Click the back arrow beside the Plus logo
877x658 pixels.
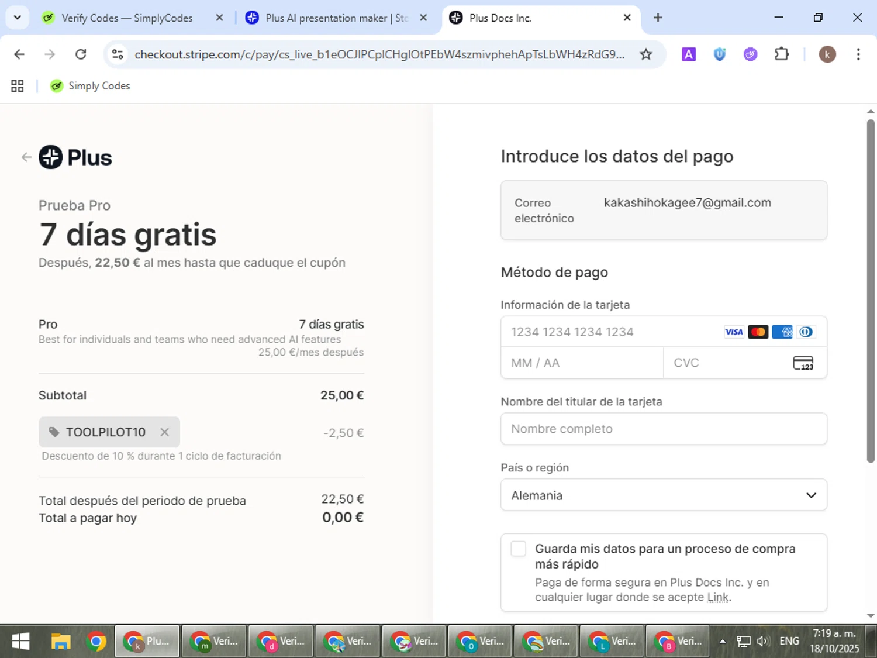click(26, 157)
